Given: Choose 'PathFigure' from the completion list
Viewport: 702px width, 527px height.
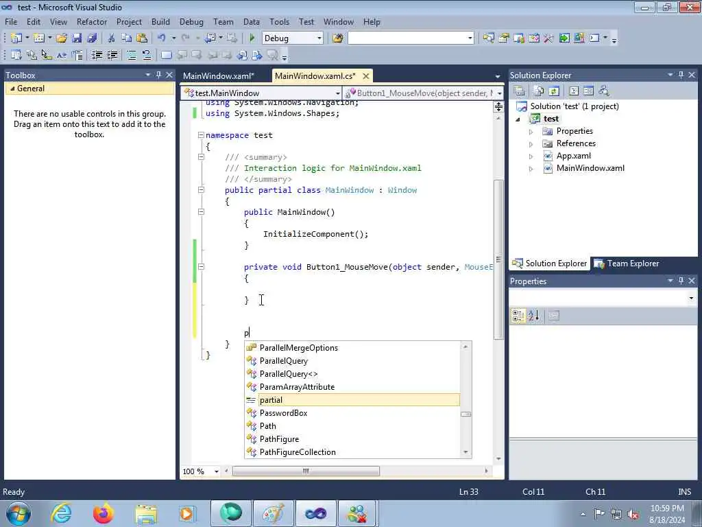Looking at the screenshot, I should click(x=353, y=438).
